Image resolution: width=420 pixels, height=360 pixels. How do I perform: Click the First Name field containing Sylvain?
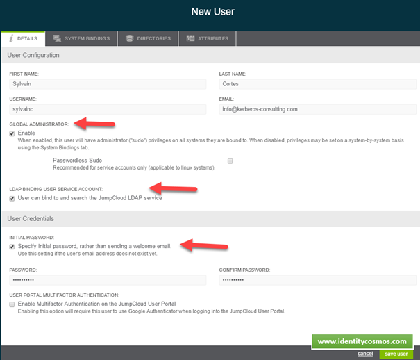coord(108,84)
